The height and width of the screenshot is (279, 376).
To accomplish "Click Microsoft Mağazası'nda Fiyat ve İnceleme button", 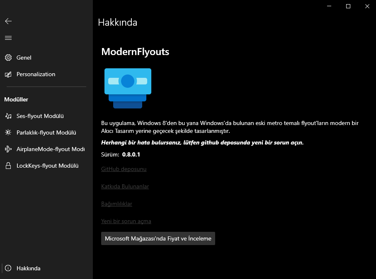I will coord(158,238).
